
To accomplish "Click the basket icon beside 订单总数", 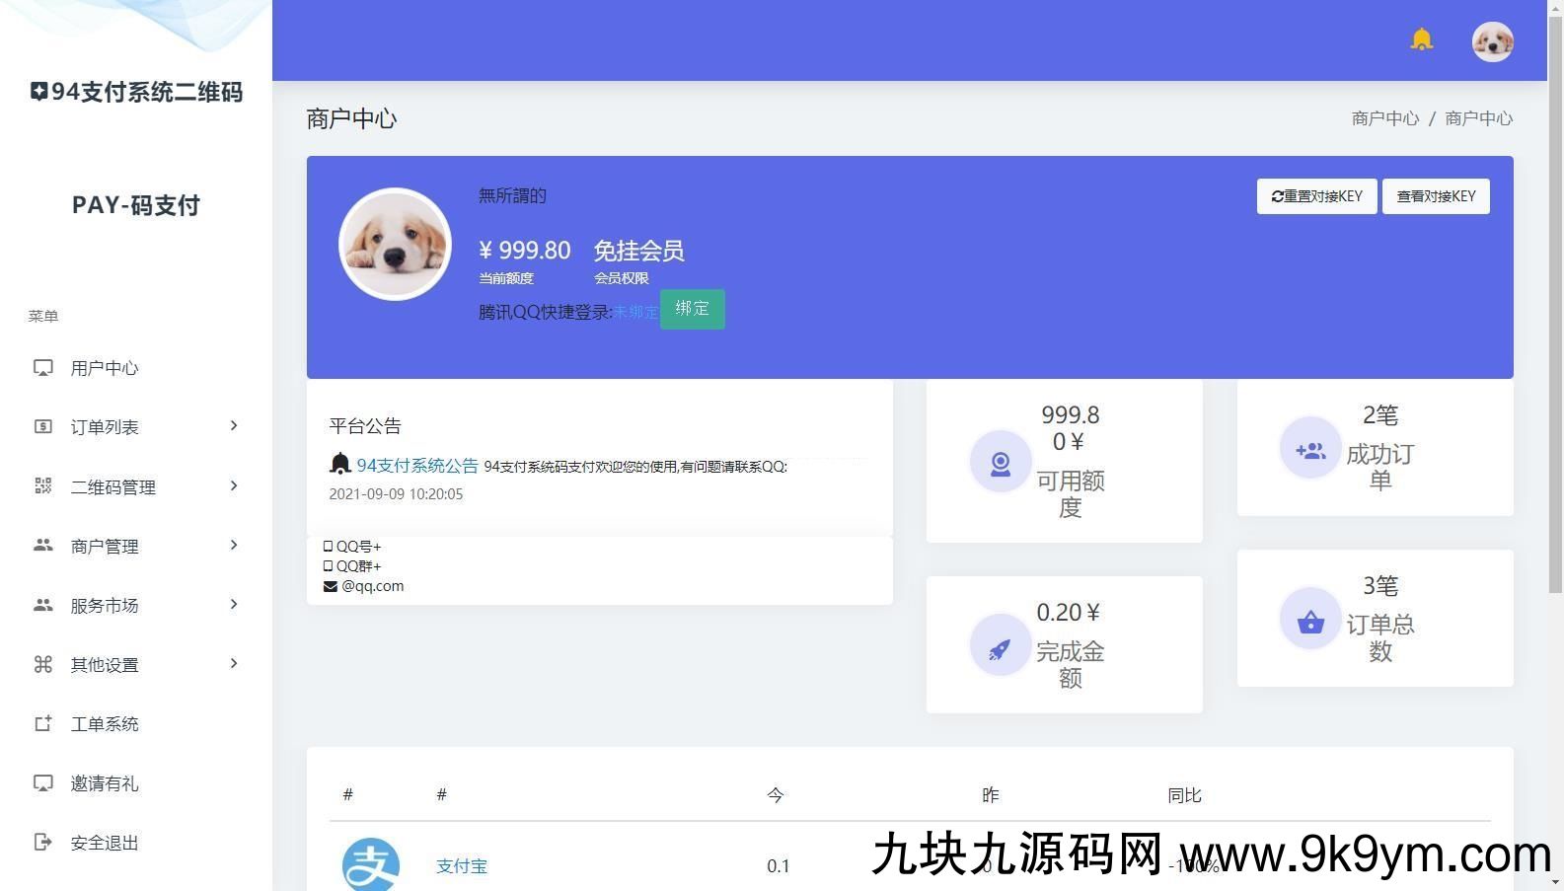I will pos(1309,620).
